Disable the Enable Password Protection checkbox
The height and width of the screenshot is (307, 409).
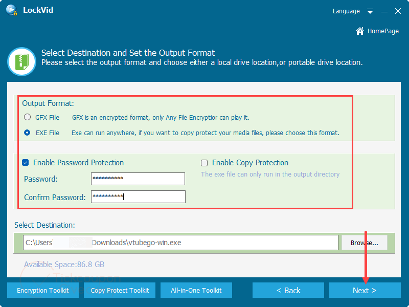(26, 163)
